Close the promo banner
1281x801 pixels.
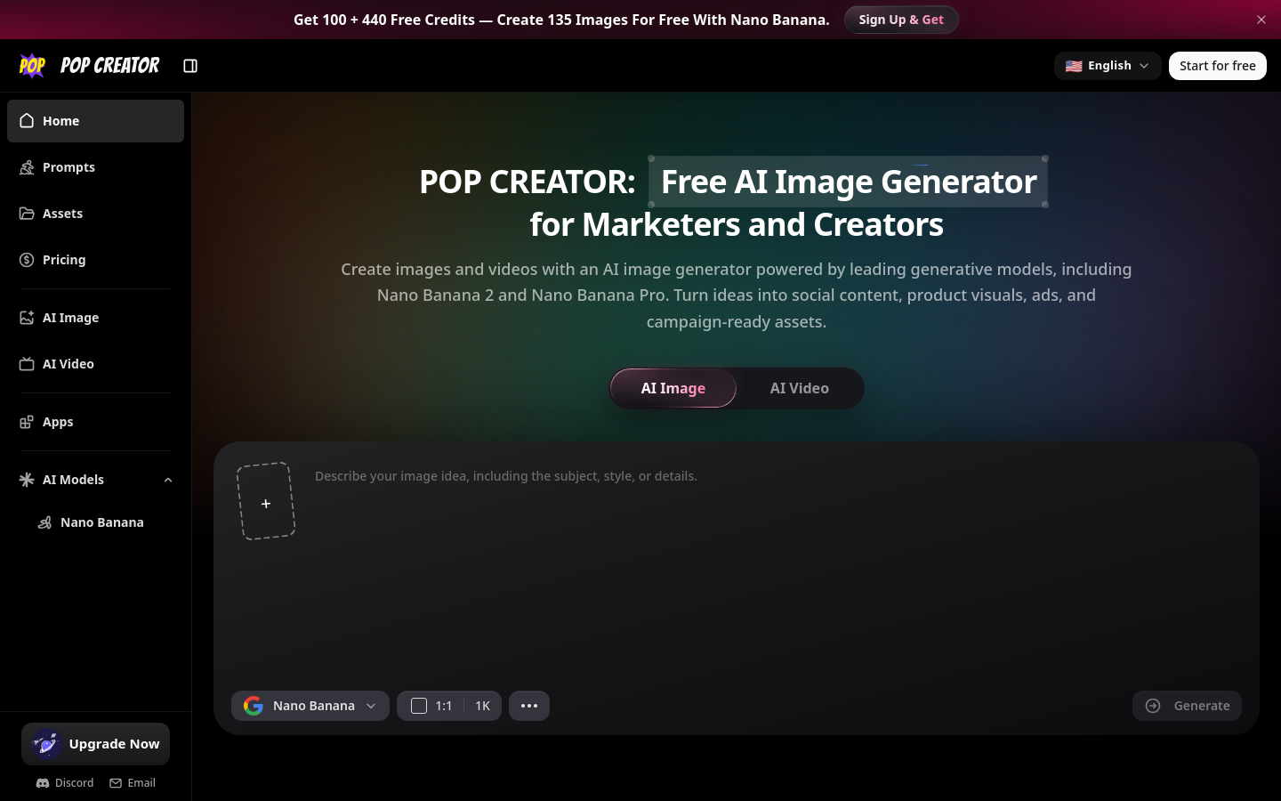(1261, 20)
